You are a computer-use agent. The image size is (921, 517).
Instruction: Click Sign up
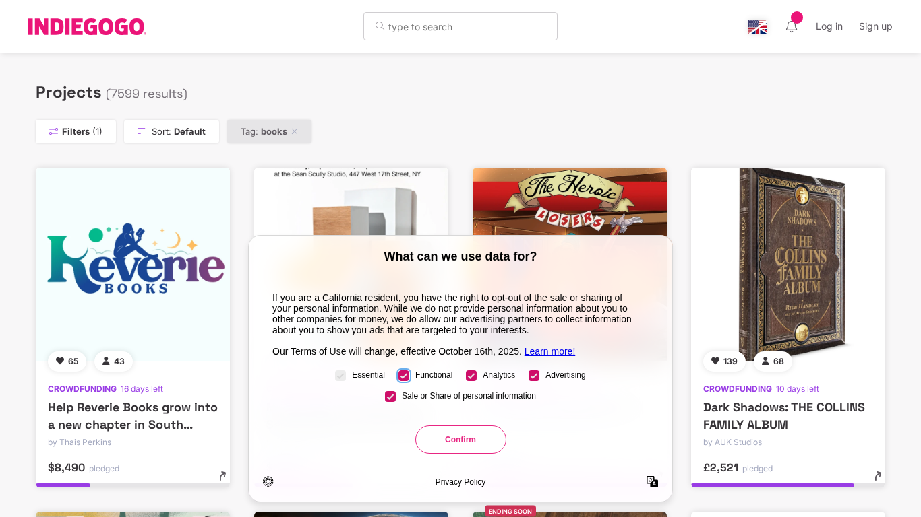click(x=875, y=26)
